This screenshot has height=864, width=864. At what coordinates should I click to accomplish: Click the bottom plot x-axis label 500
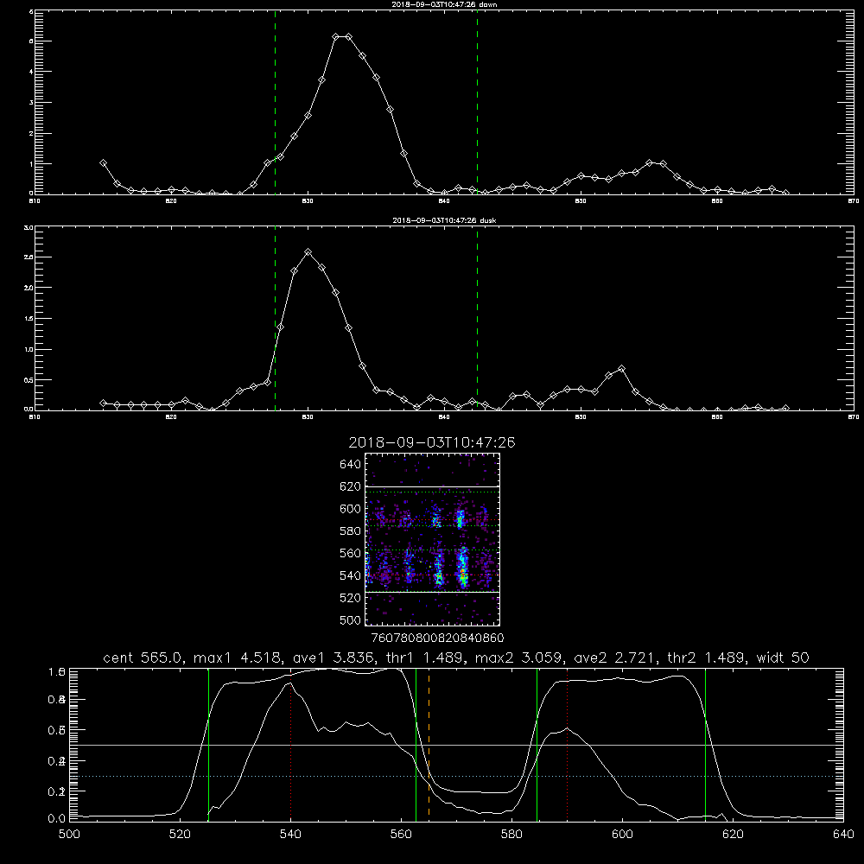coord(69,835)
